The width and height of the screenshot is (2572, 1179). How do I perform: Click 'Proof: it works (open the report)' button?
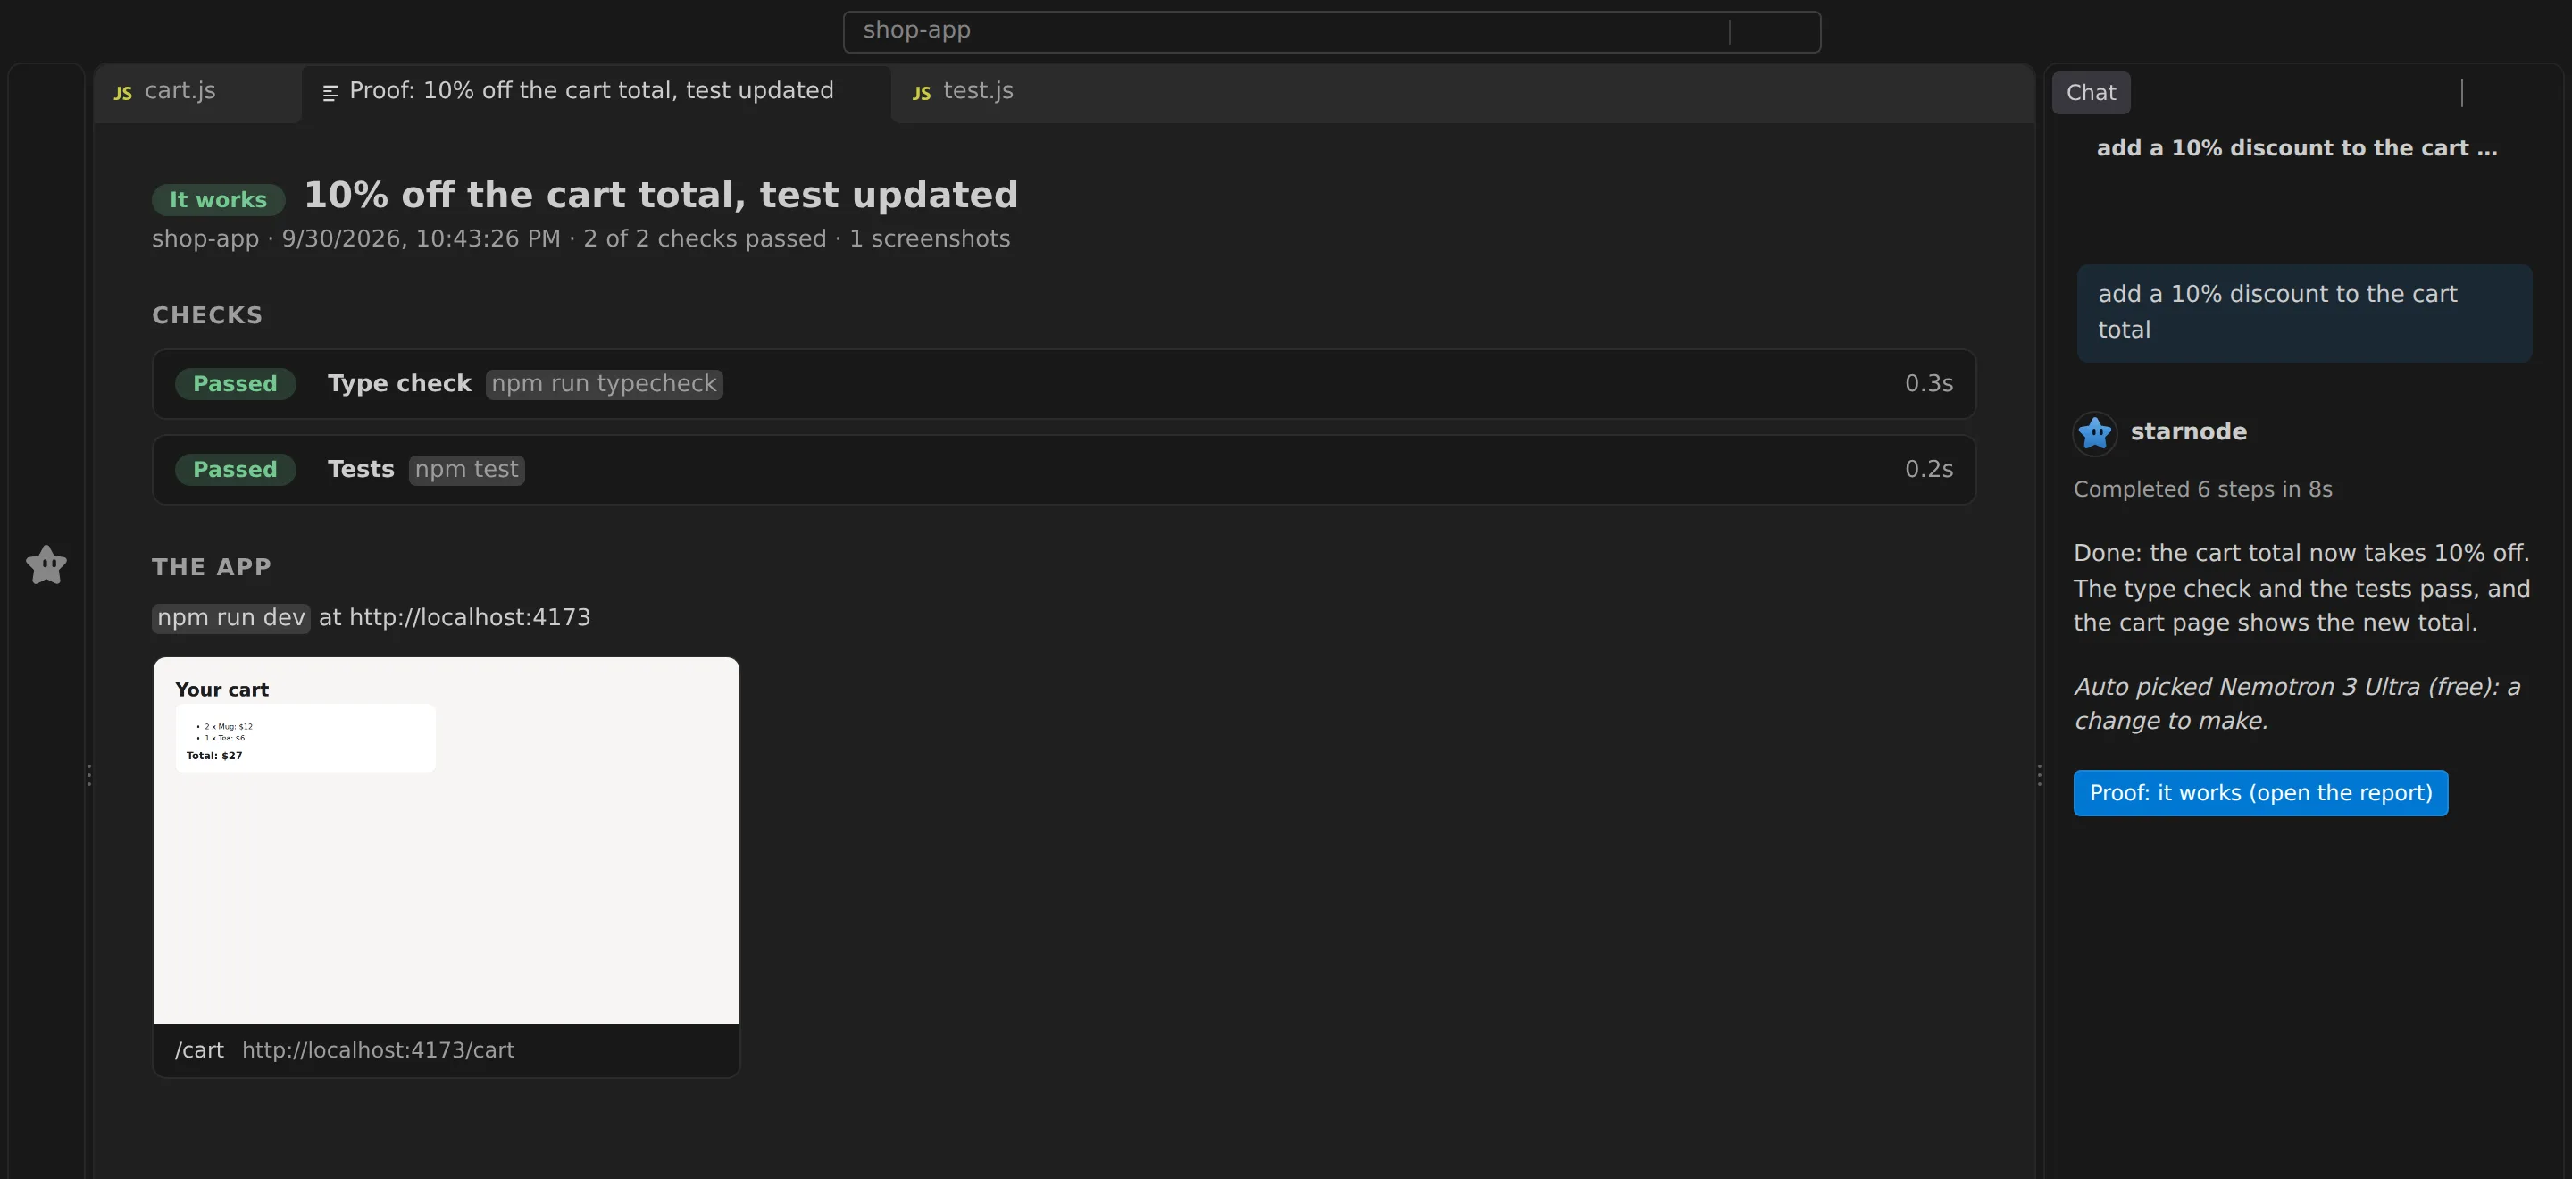[2260, 792]
